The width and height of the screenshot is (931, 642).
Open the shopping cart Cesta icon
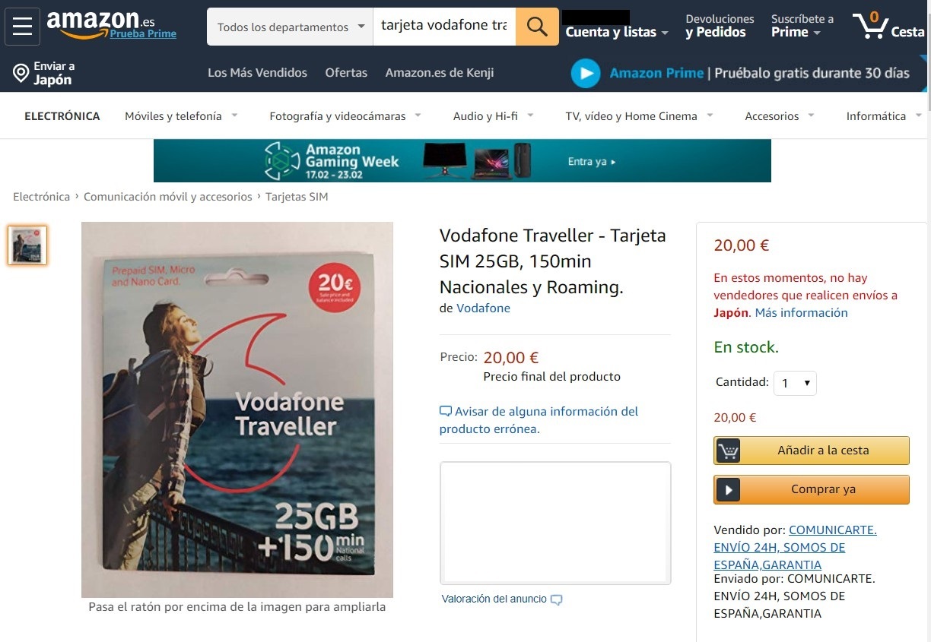pos(888,27)
